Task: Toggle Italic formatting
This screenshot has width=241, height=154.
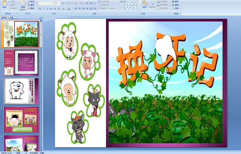Action: 43,9
